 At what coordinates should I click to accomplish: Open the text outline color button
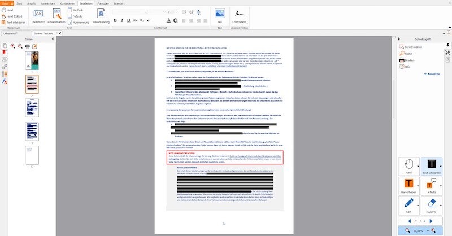tap(175, 20)
